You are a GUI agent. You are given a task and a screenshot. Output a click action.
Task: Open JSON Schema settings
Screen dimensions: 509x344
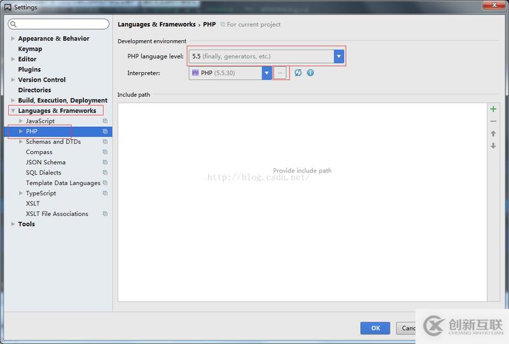(x=46, y=162)
